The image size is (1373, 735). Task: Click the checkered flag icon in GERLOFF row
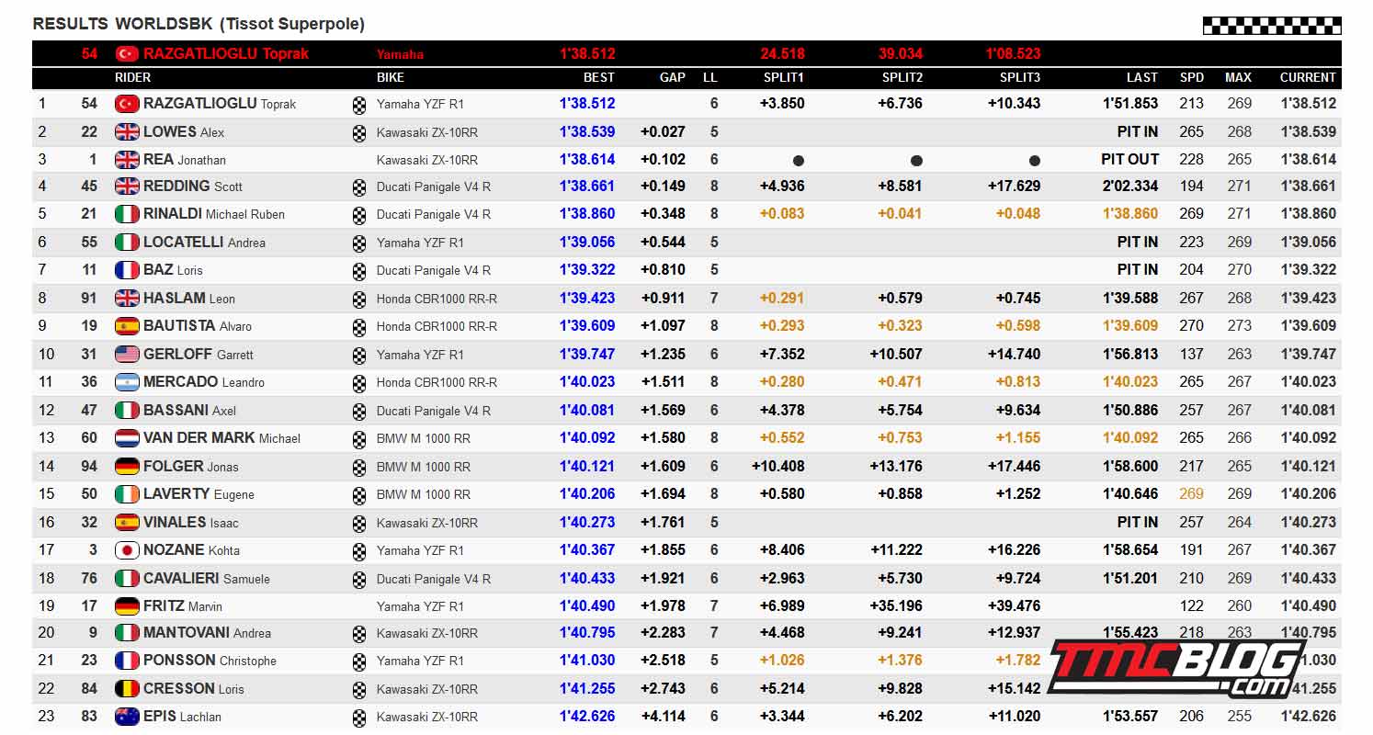359,355
